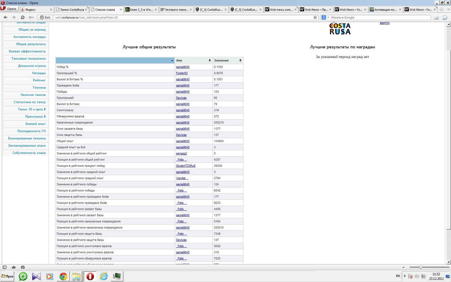Open Боевая эффективность in sidebar menu
This screenshot has height=282, width=451.
[27, 51]
